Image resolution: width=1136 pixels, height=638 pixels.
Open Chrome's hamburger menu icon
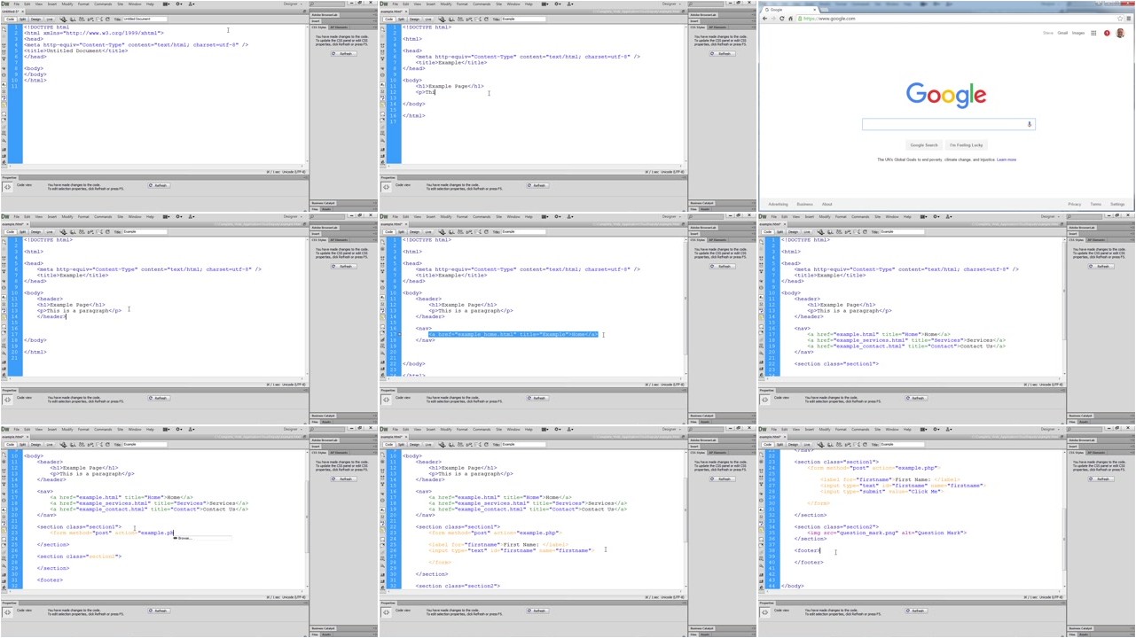pos(1129,19)
